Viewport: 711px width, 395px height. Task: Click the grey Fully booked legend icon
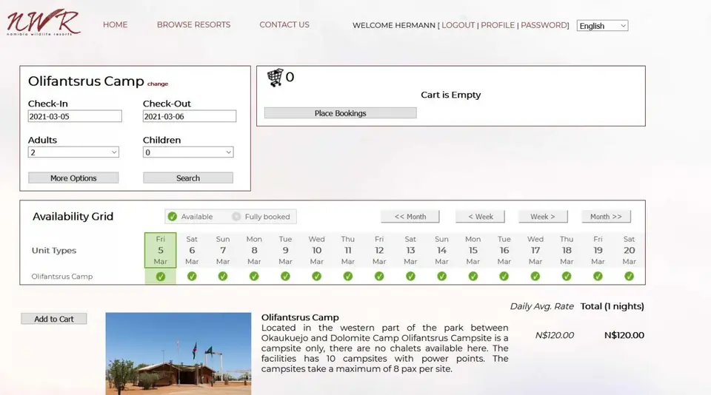(x=236, y=217)
